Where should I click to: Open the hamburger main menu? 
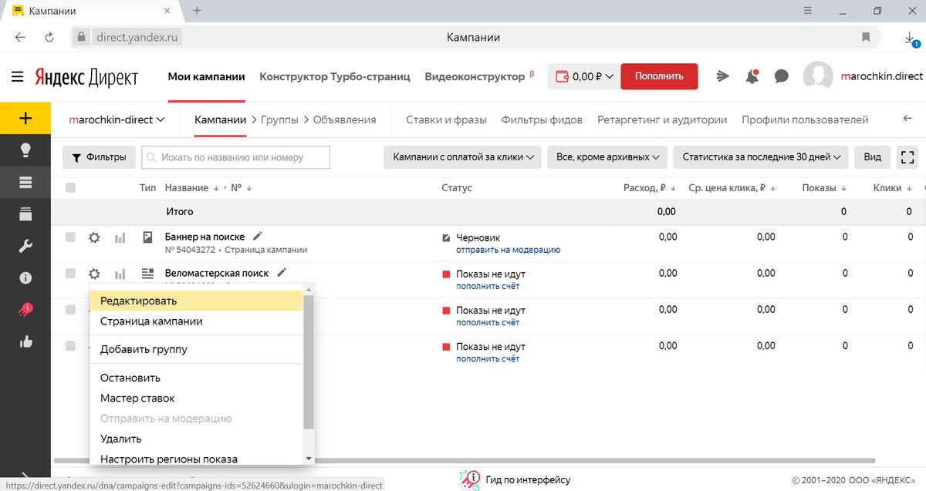click(17, 77)
